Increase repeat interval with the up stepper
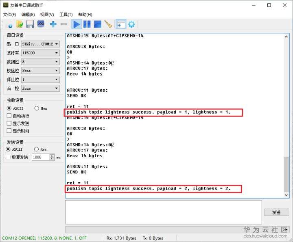The image size is (293, 242). [52, 156]
